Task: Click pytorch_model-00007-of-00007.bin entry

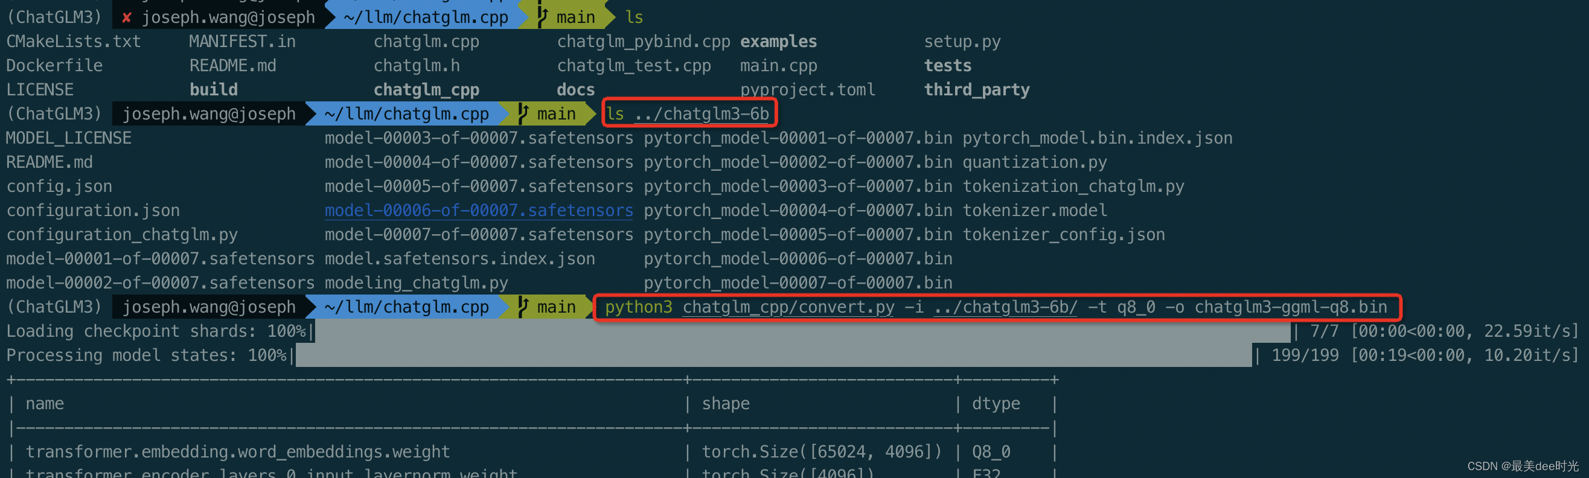Action: point(798,282)
